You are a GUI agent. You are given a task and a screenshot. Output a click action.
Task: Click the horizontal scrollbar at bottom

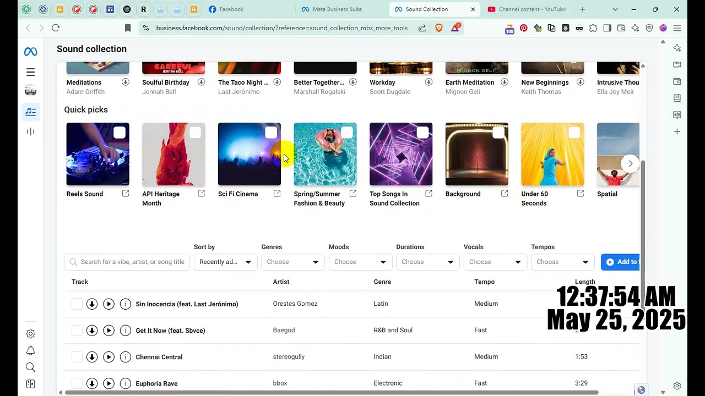click(x=332, y=392)
